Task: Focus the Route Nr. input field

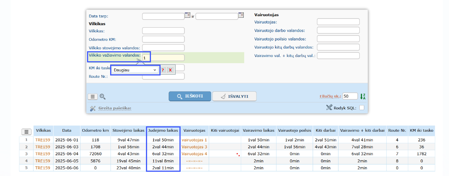Action: 163,76
